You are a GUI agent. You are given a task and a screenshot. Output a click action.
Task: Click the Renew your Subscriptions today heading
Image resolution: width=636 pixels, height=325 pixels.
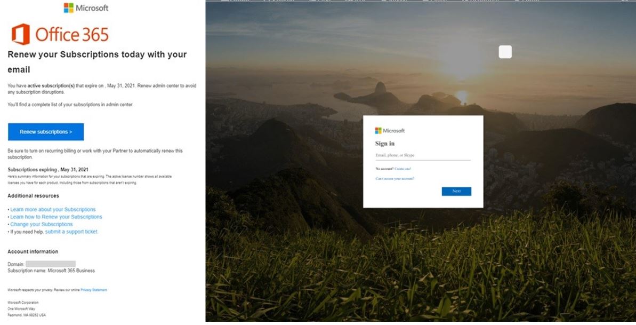(98, 62)
